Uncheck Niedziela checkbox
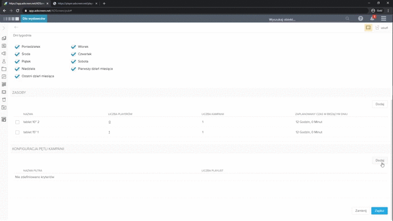 pyautogui.click(x=17, y=69)
